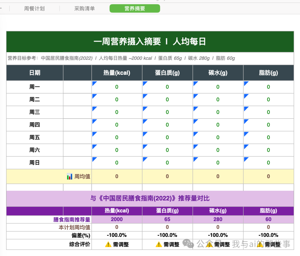Select the 周日 row label
300x256 pixels.
[35, 162]
